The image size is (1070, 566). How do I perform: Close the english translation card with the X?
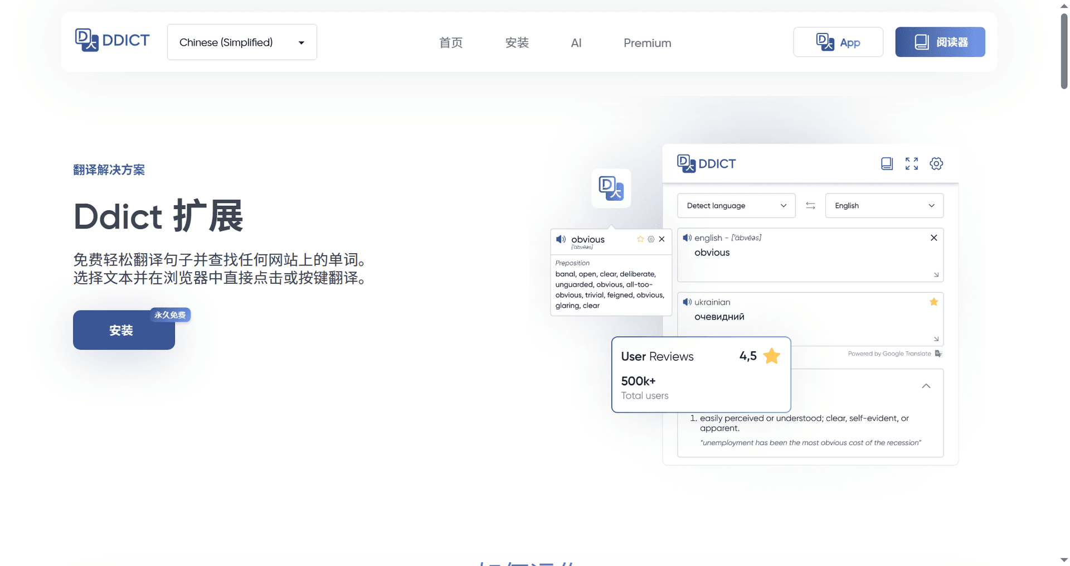pyautogui.click(x=934, y=238)
